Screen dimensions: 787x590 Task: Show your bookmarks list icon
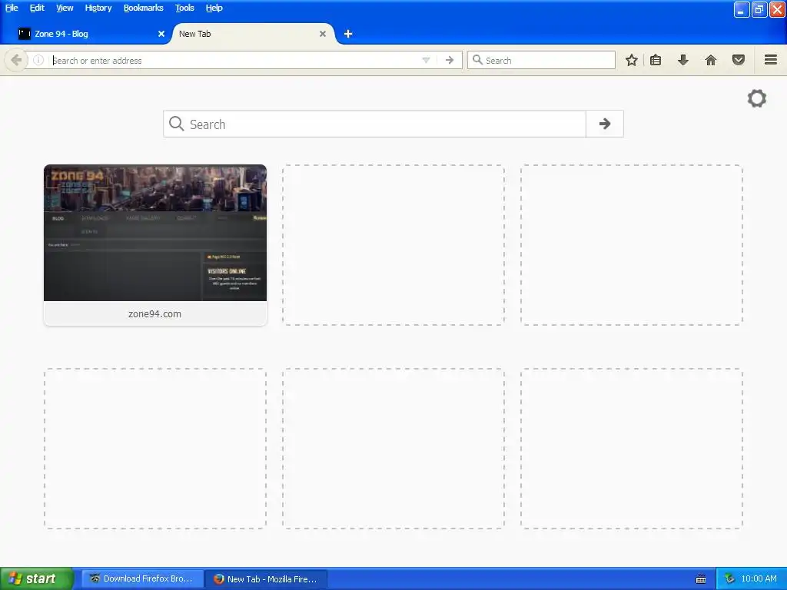656,60
